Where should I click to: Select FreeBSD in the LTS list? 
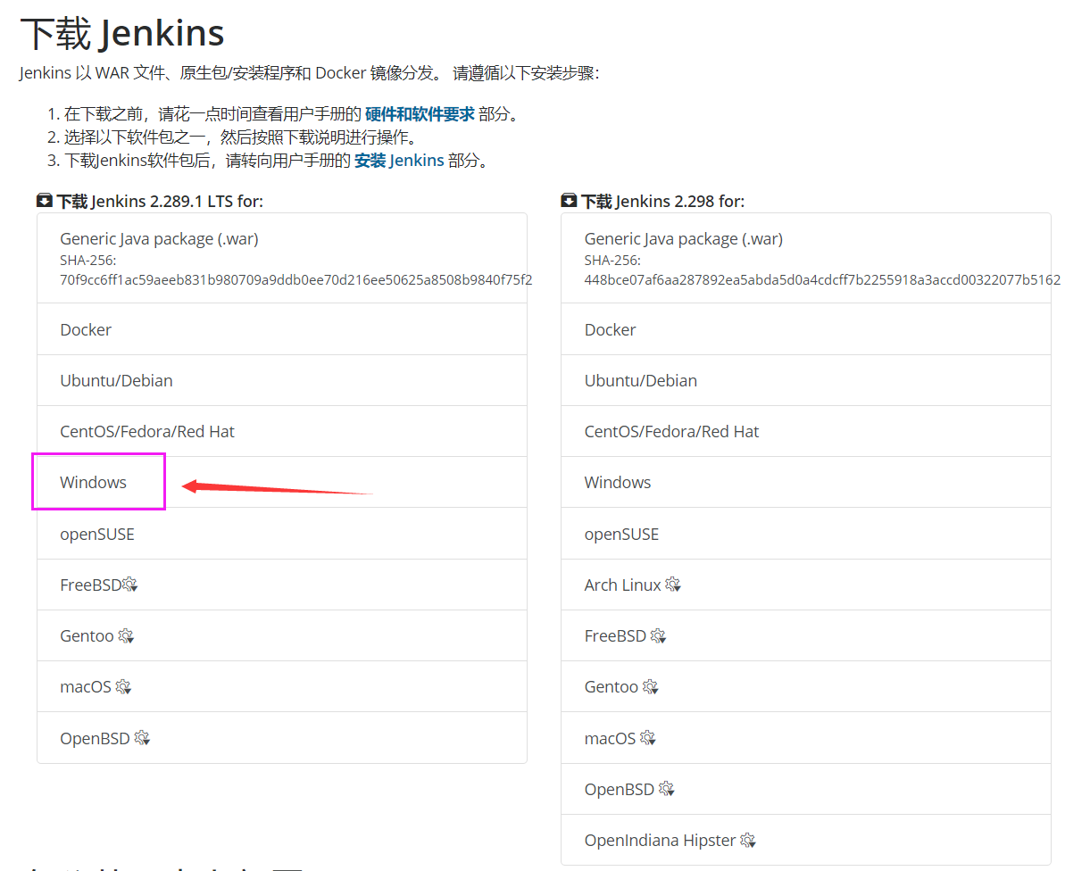coord(282,585)
